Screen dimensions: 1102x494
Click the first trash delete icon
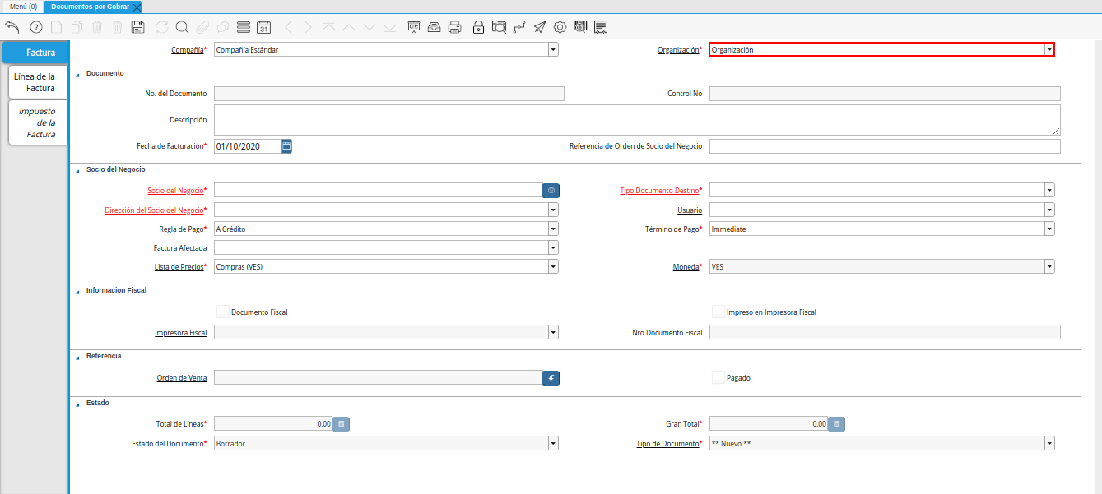point(97,27)
